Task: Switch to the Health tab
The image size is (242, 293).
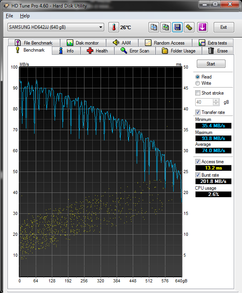Action: pos(97,51)
